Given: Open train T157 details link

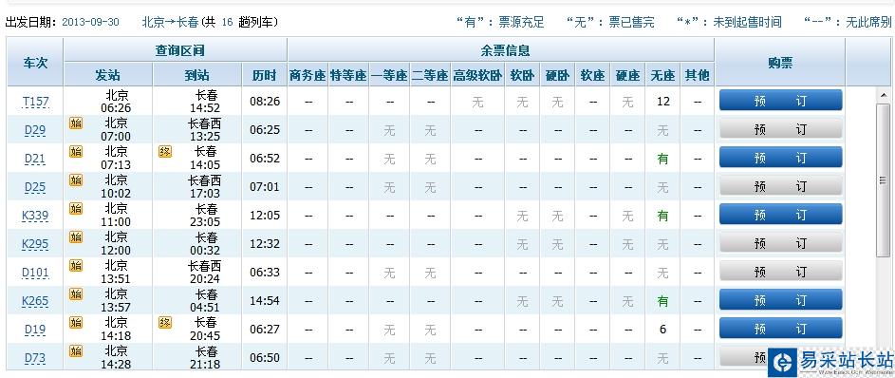Looking at the screenshot, I should [35, 102].
